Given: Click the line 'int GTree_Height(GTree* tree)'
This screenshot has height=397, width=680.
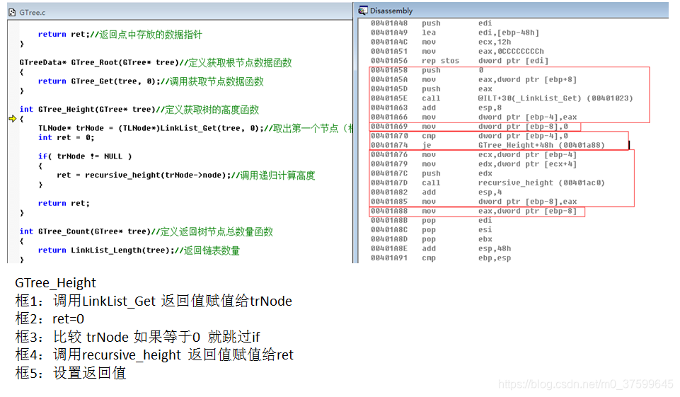Looking at the screenshot, I should 139,110.
